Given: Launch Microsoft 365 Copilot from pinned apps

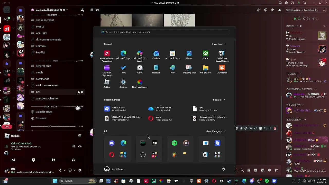Looking at the screenshot, I should pos(140,56).
